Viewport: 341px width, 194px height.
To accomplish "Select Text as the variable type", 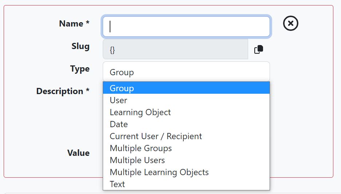I will pos(187,184).
